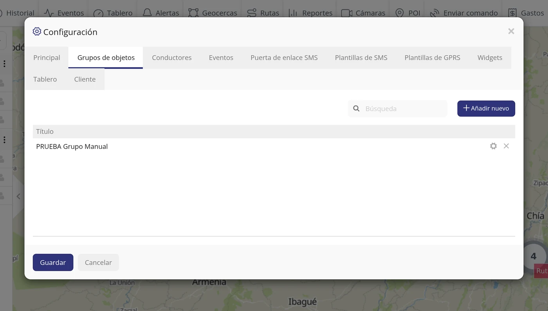
Task: Open Tablero in top toolbar
Action: (x=113, y=13)
